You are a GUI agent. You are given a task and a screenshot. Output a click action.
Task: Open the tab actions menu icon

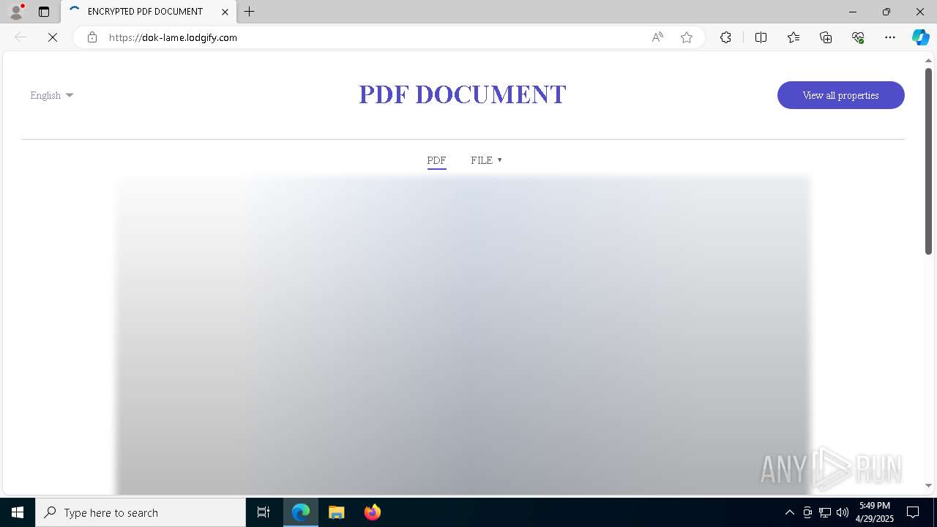(x=44, y=12)
